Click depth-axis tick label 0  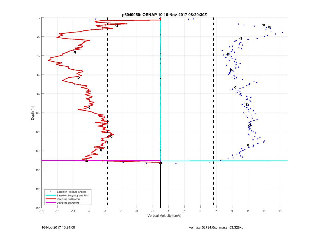pos(39,18)
